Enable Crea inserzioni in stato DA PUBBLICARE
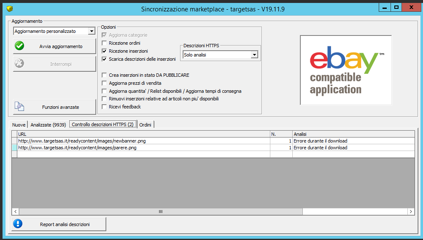 click(x=104, y=75)
